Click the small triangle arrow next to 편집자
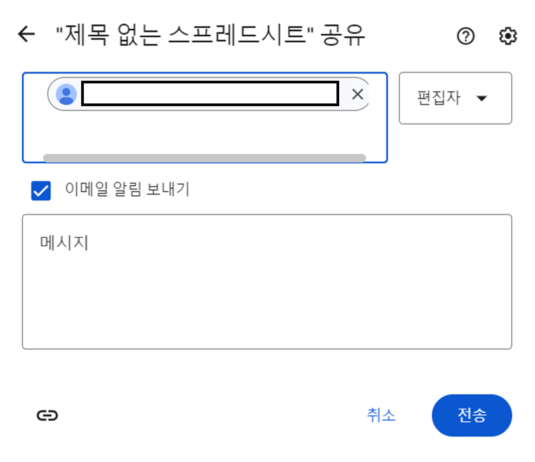This screenshot has width=535, height=462. coord(481,99)
